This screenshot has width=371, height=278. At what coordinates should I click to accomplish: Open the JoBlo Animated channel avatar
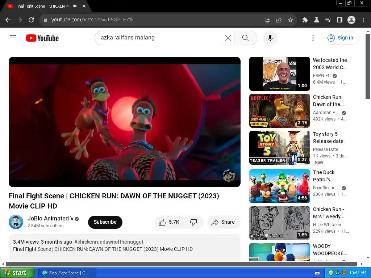click(x=16, y=222)
